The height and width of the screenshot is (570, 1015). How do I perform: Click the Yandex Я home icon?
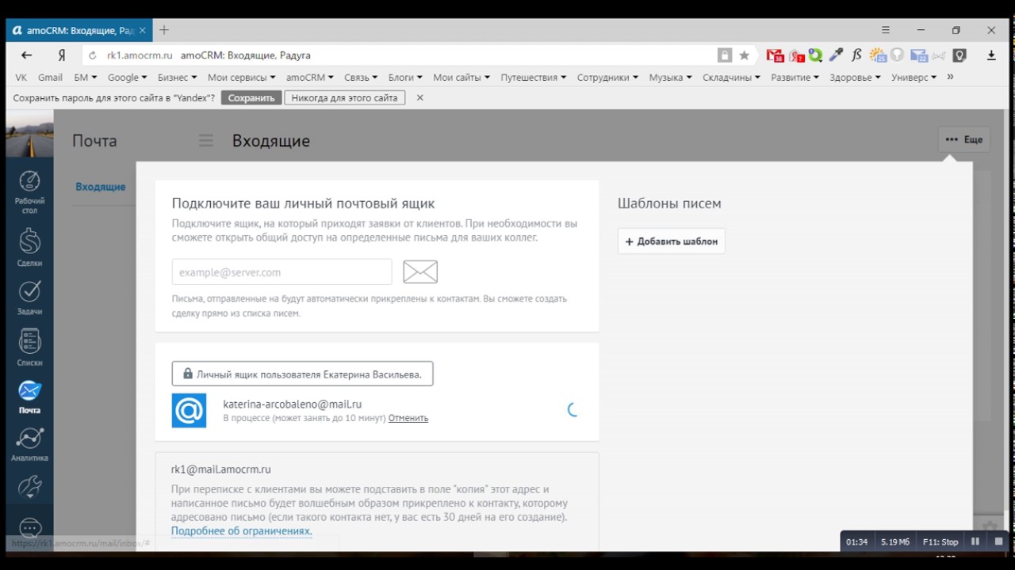[x=61, y=55]
